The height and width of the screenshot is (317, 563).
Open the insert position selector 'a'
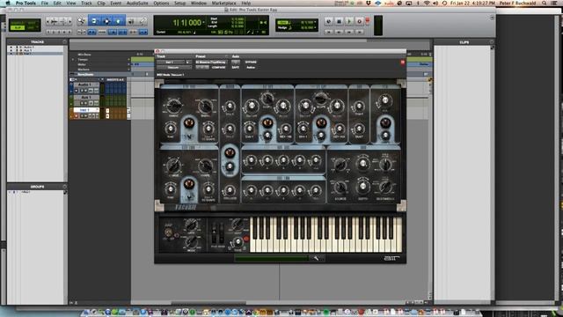coord(187,62)
